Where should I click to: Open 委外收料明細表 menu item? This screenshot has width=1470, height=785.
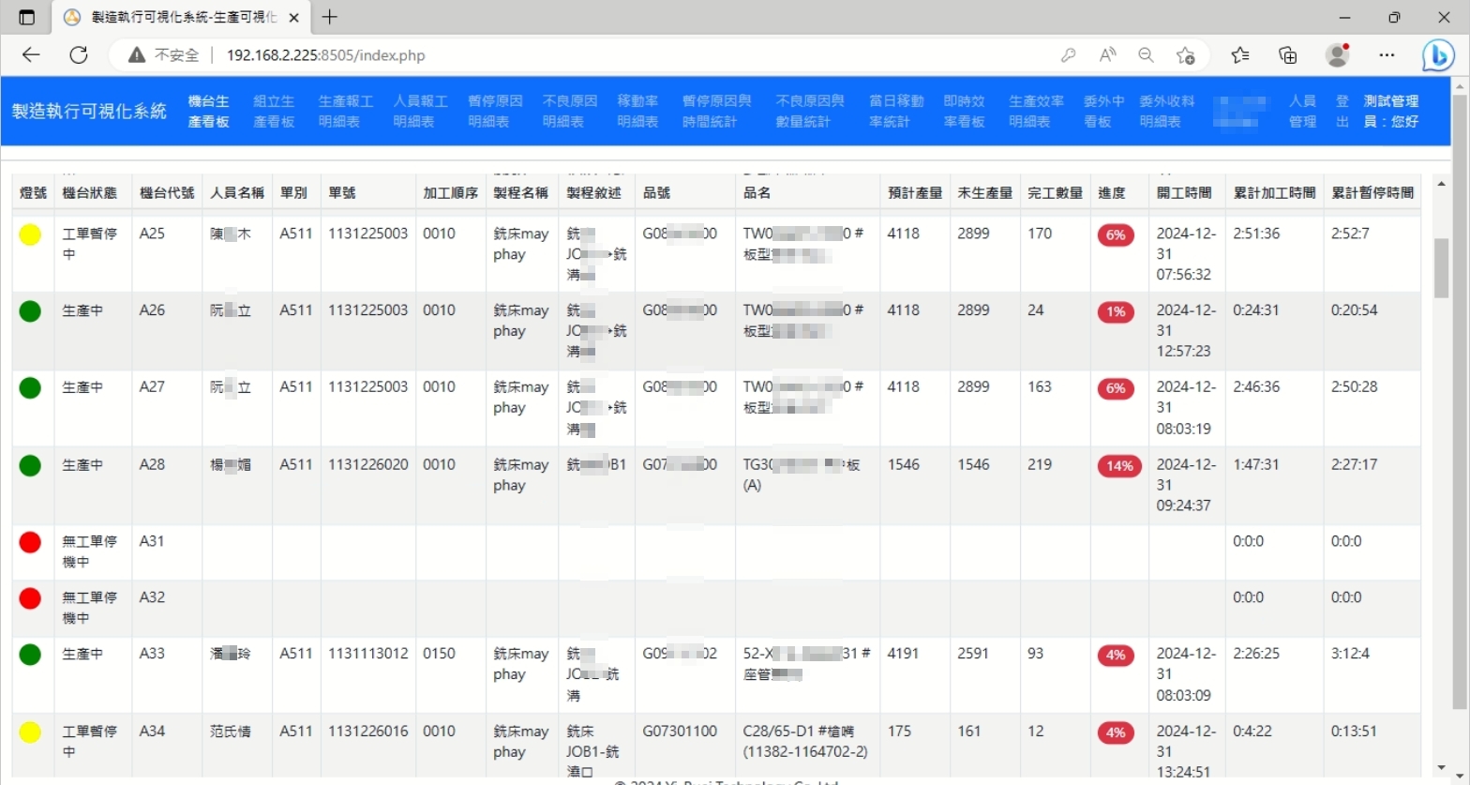tap(1167, 111)
